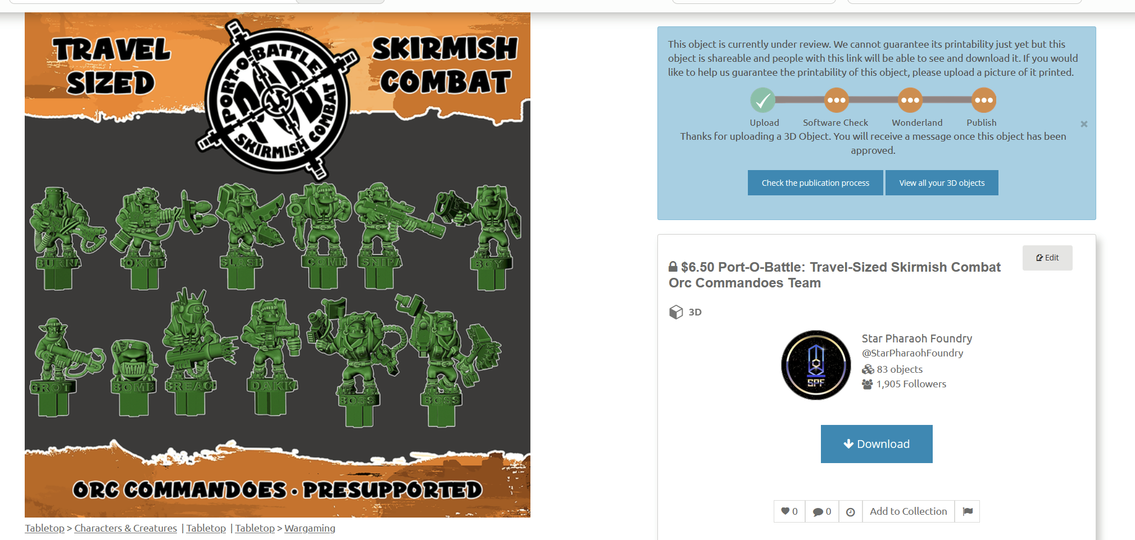Click the Star Pharaoh Foundry avatar

(816, 365)
